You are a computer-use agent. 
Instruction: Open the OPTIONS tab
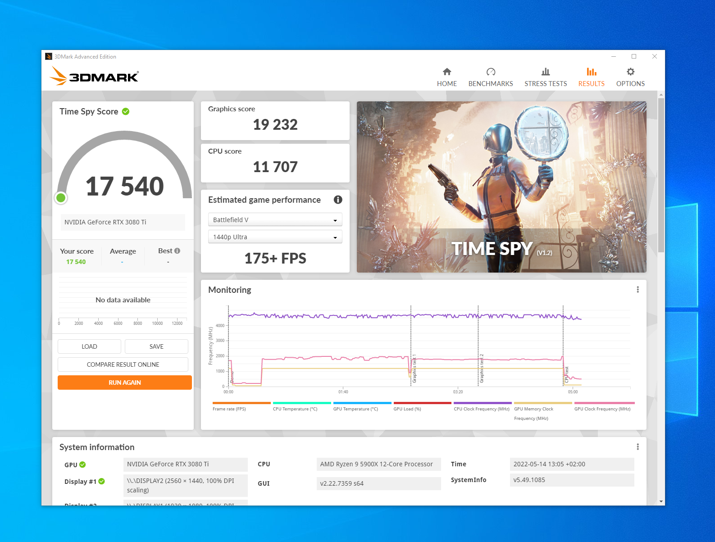pos(630,84)
